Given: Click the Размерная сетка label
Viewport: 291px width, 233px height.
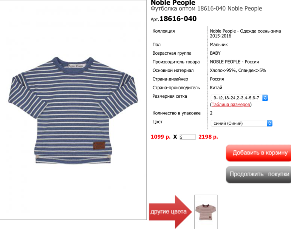Looking at the screenshot, I should [170, 96].
